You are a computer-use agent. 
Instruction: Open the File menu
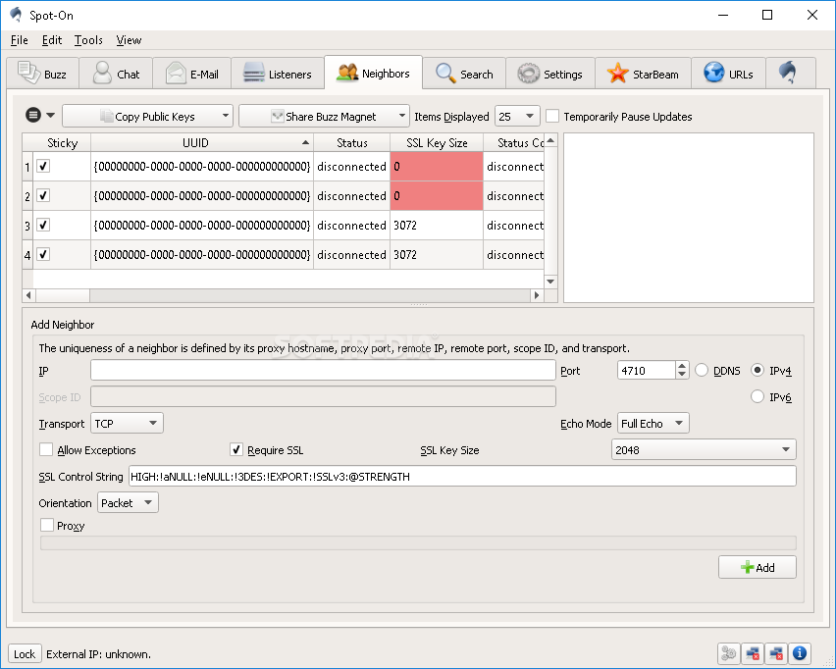click(x=20, y=40)
